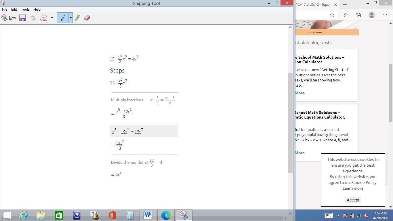Click the Edge page scrollbar thumb
Screen dimensions: 393x221
390,93
